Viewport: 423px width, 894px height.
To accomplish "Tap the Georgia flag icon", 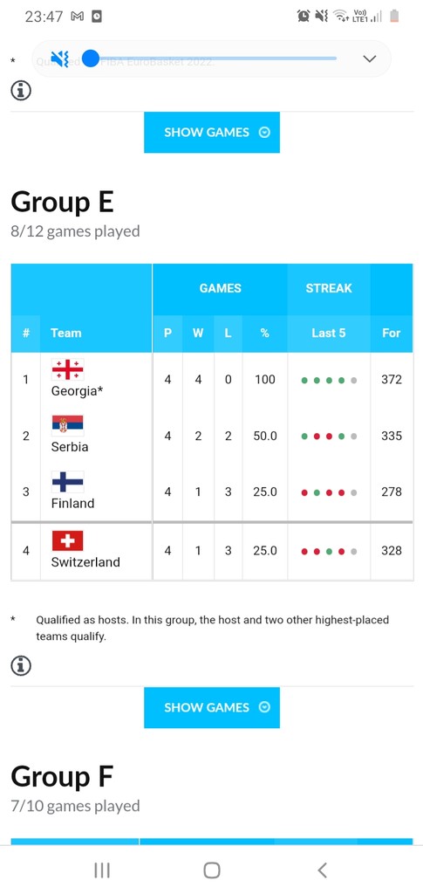I will [68, 369].
